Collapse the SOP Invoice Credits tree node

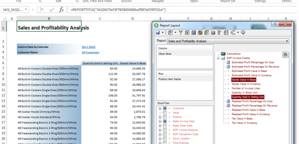click(218, 58)
